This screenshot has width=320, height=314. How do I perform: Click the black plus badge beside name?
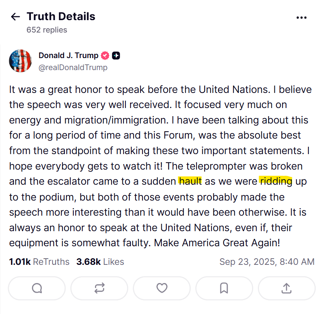pyautogui.click(x=116, y=56)
